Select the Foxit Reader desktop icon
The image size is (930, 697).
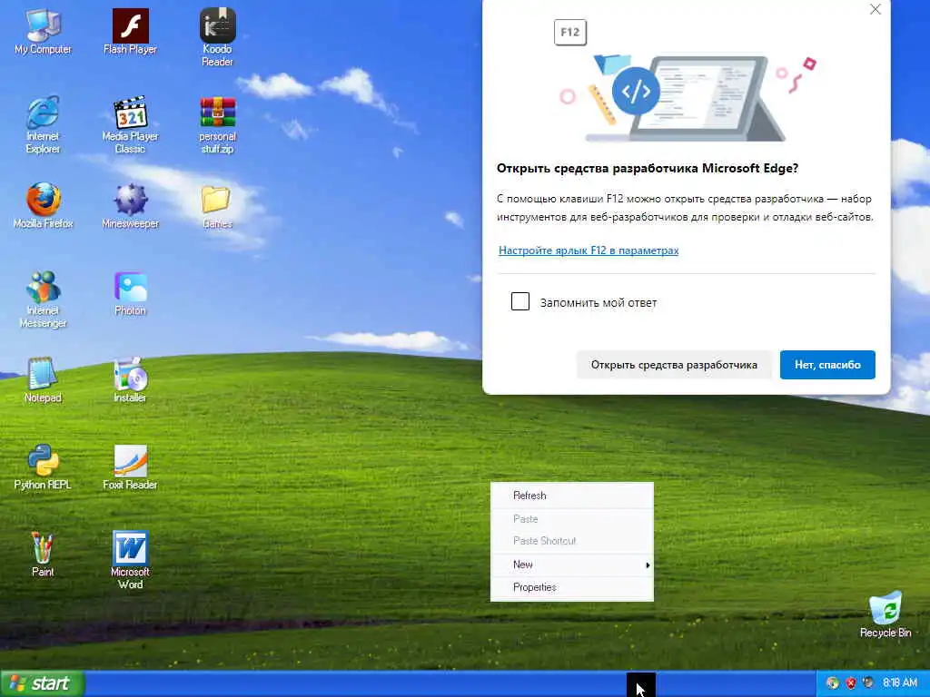[130, 467]
